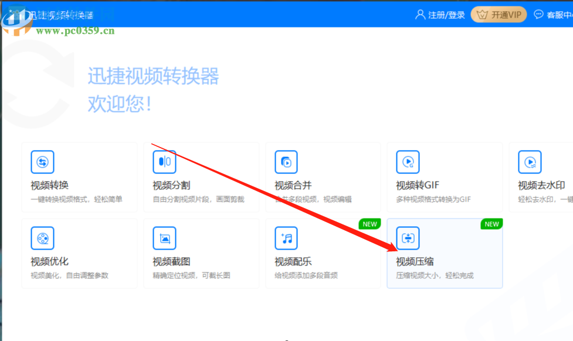Click description 一键转换视频格式, 轻松简单
This screenshot has height=341, width=573.
pos(76,199)
